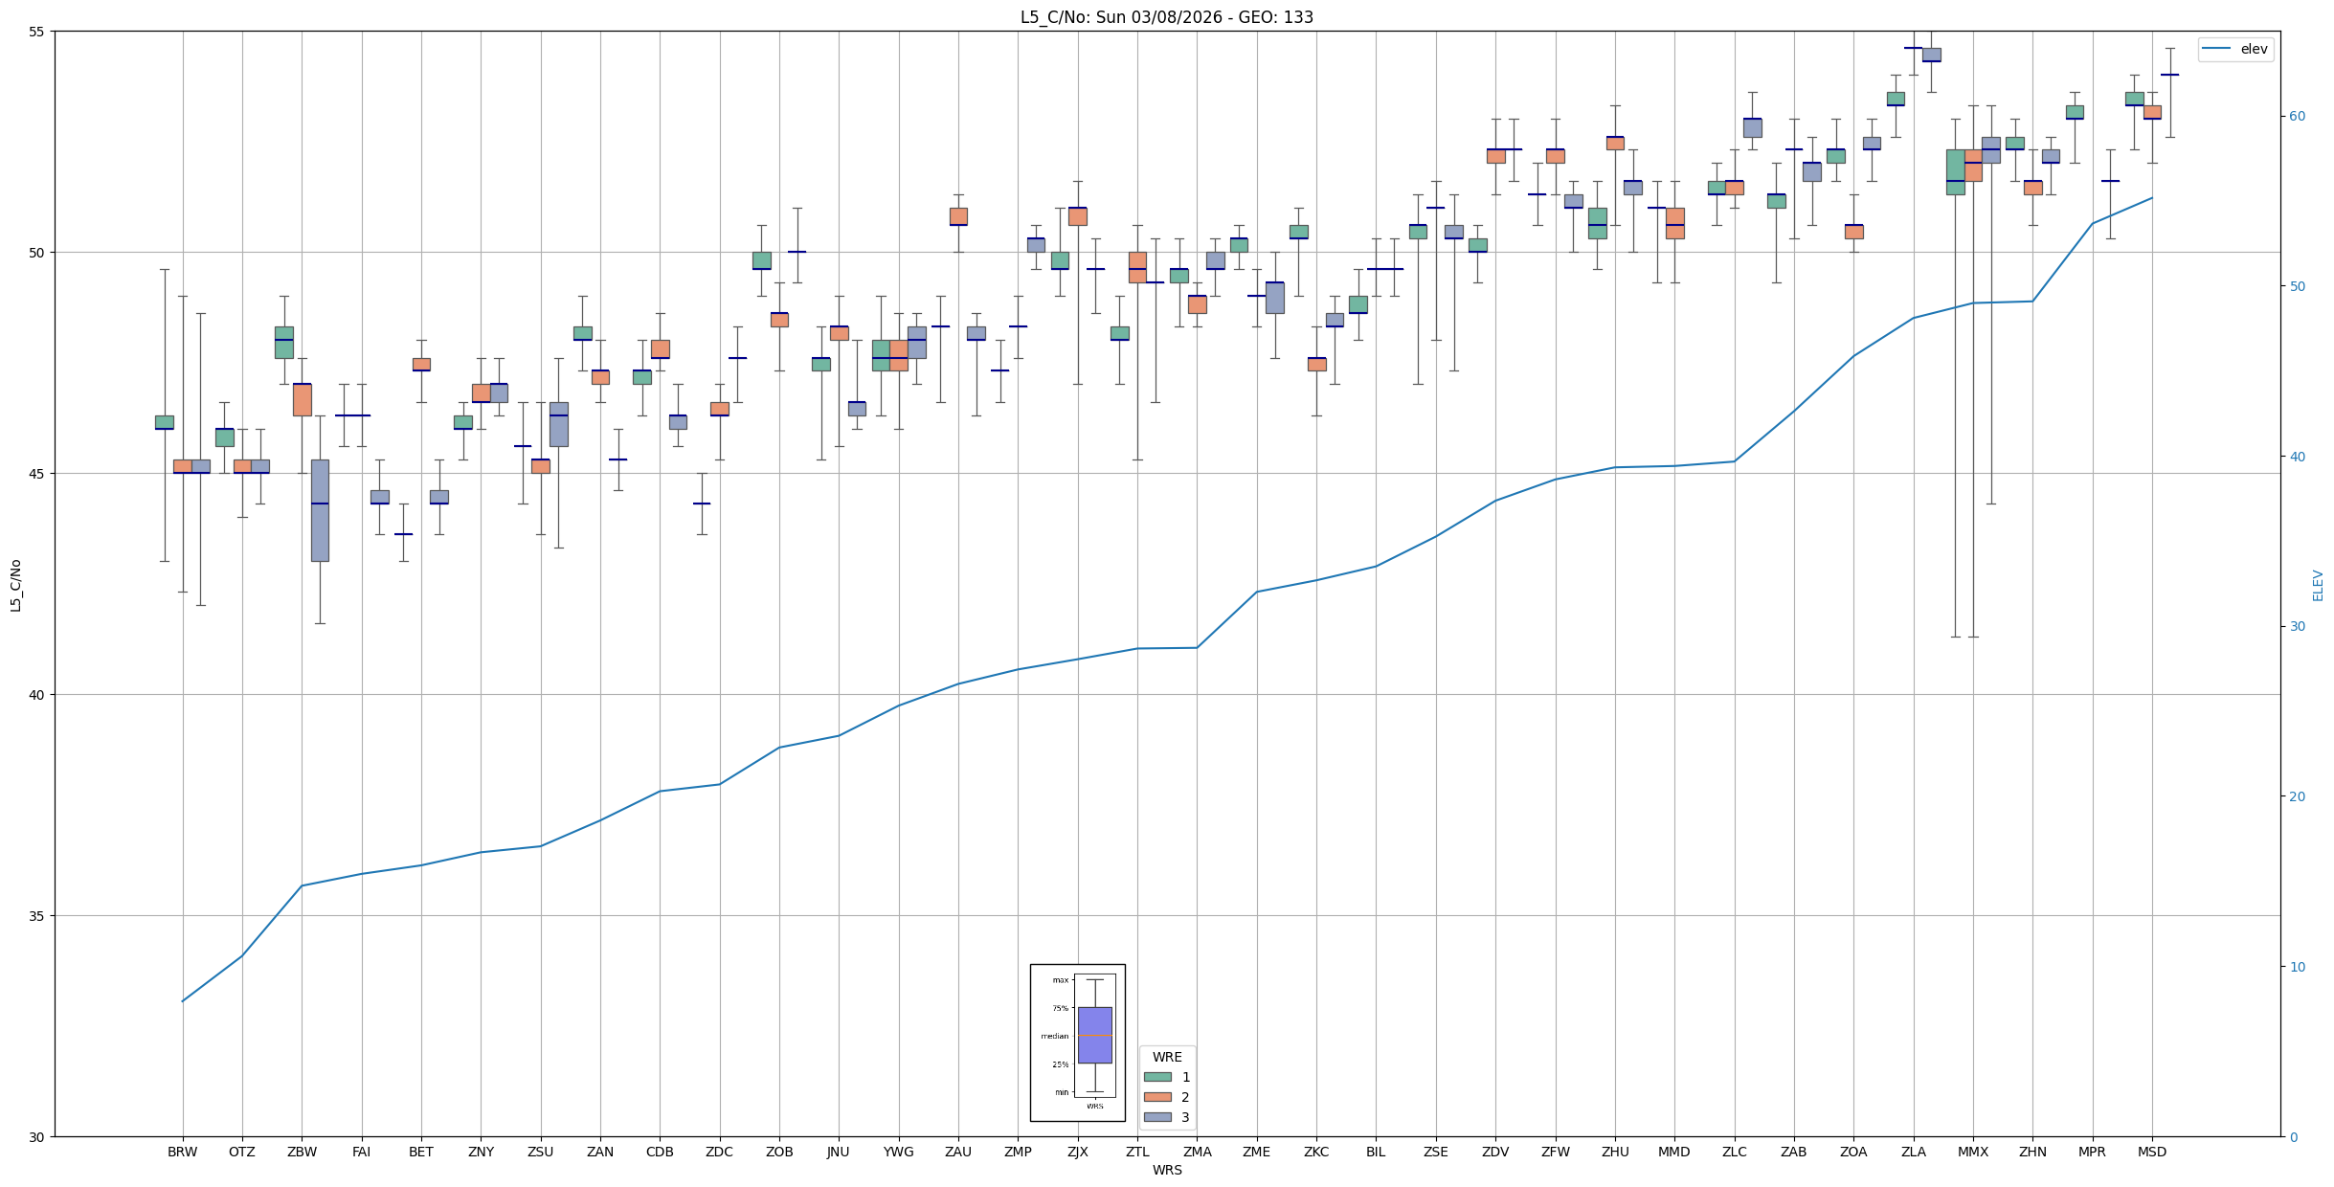Click the MSD station label
The width and height of the screenshot is (2334, 1187).
tap(2151, 1152)
